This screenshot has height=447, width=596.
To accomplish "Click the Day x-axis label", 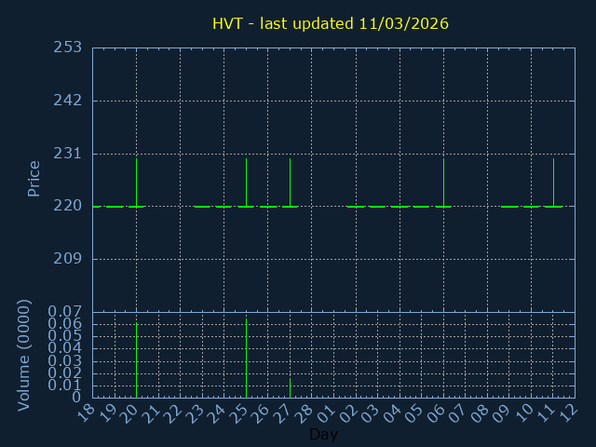I will [x=323, y=435].
